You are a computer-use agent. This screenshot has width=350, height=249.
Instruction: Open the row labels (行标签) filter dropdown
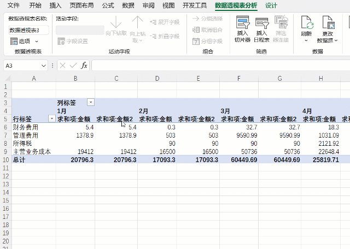pyautogui.click(x=52, y=118)
